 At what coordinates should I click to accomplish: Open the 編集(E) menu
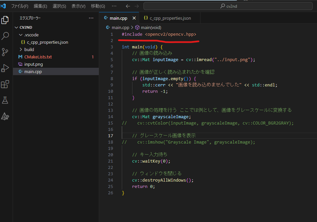pos(40,6)
